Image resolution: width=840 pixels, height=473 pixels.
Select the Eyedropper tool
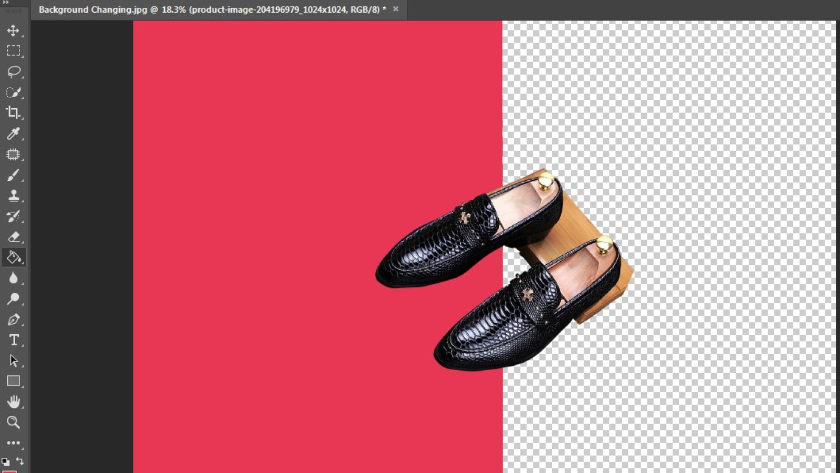[x=13, y=133]
